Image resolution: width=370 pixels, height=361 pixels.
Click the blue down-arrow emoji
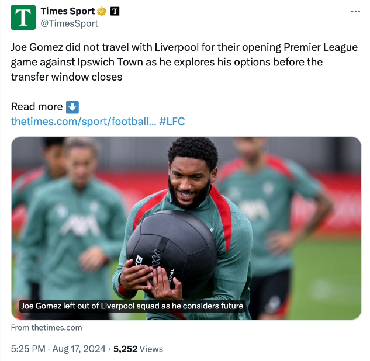click(72, 107)
